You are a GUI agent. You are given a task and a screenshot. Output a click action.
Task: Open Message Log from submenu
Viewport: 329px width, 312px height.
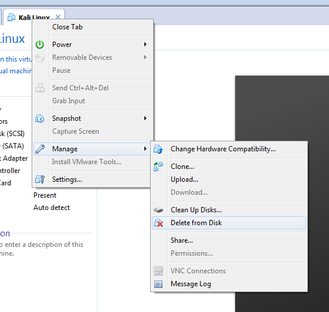(x=229, y=284)
